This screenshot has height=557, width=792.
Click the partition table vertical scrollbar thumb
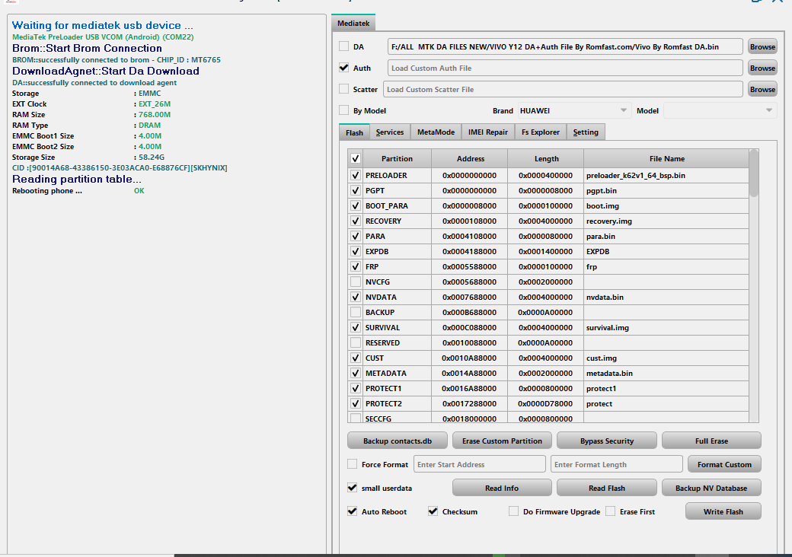pyautogui.click(x=754, y=173)
